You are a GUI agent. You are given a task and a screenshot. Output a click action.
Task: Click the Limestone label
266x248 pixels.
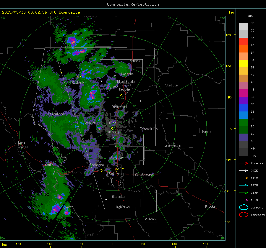(x=56, y=114)
